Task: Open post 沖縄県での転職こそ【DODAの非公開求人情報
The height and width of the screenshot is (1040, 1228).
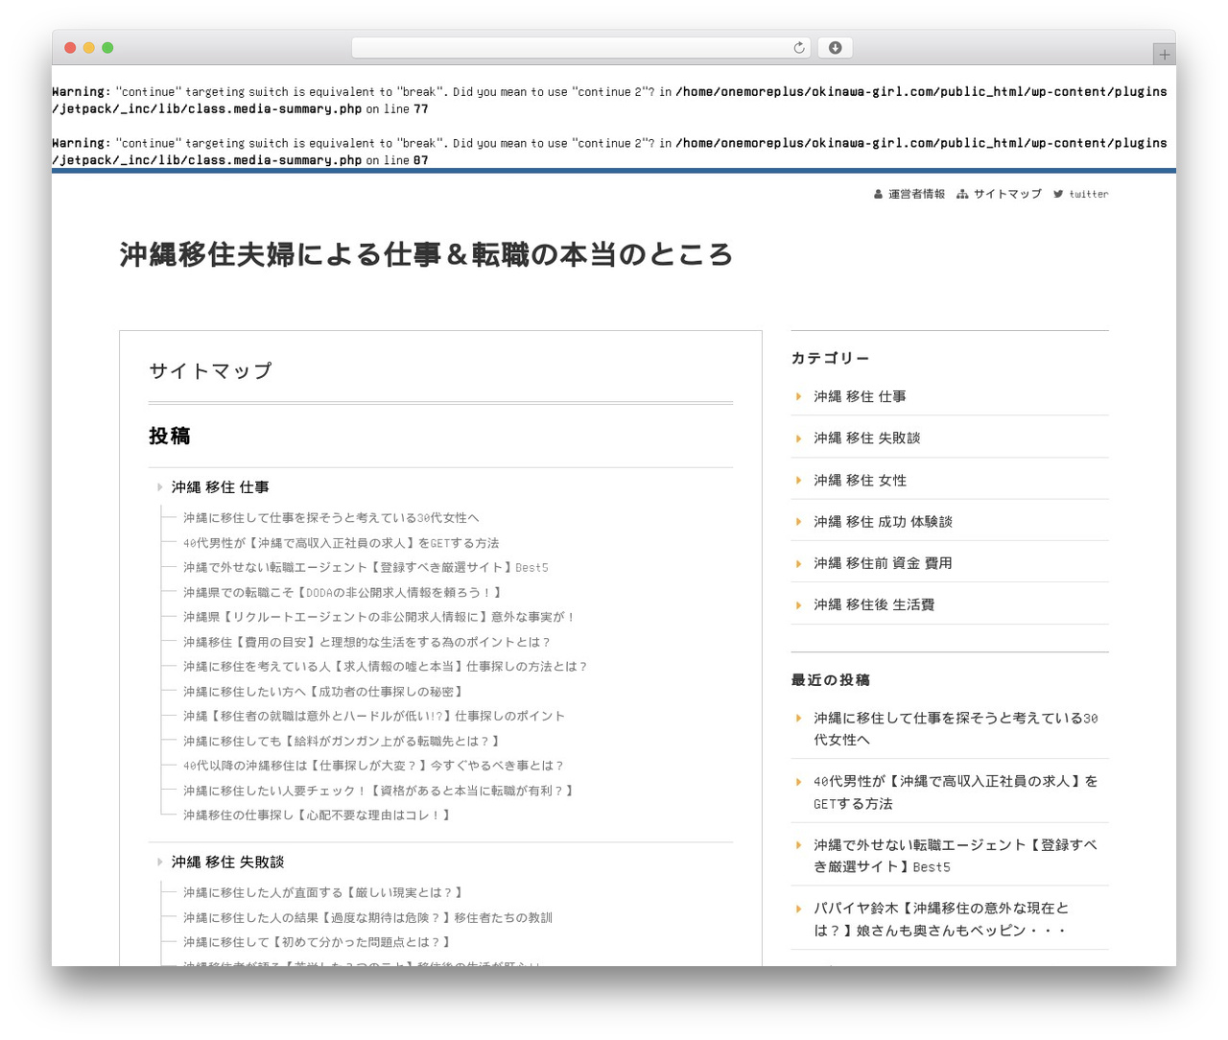Action: pos(342,593)
